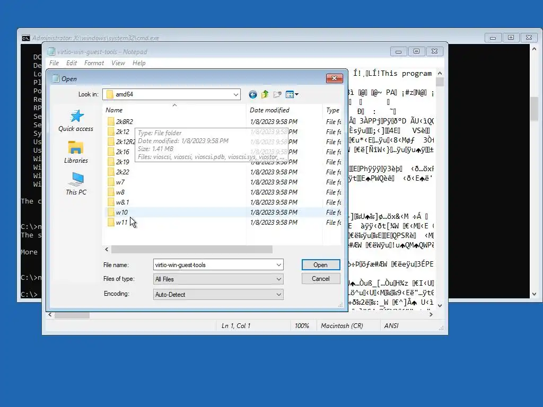Image resolution: width=543 pixels, height=407 pixels.
Task: Close the Open dialog with red X
Action: (334, 78)
